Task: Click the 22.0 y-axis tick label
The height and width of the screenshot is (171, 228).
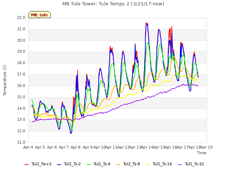Action: [x=21, y=18]
